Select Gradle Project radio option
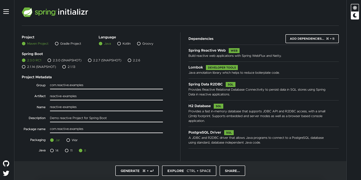 (x=68, y=44)
